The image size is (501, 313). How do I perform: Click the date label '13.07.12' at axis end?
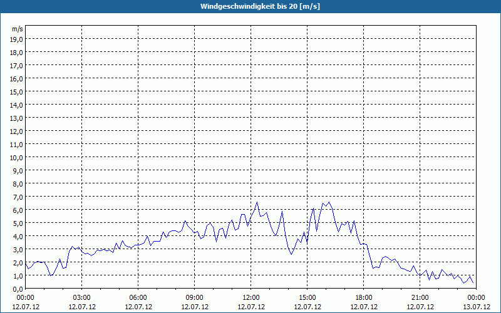477,307
